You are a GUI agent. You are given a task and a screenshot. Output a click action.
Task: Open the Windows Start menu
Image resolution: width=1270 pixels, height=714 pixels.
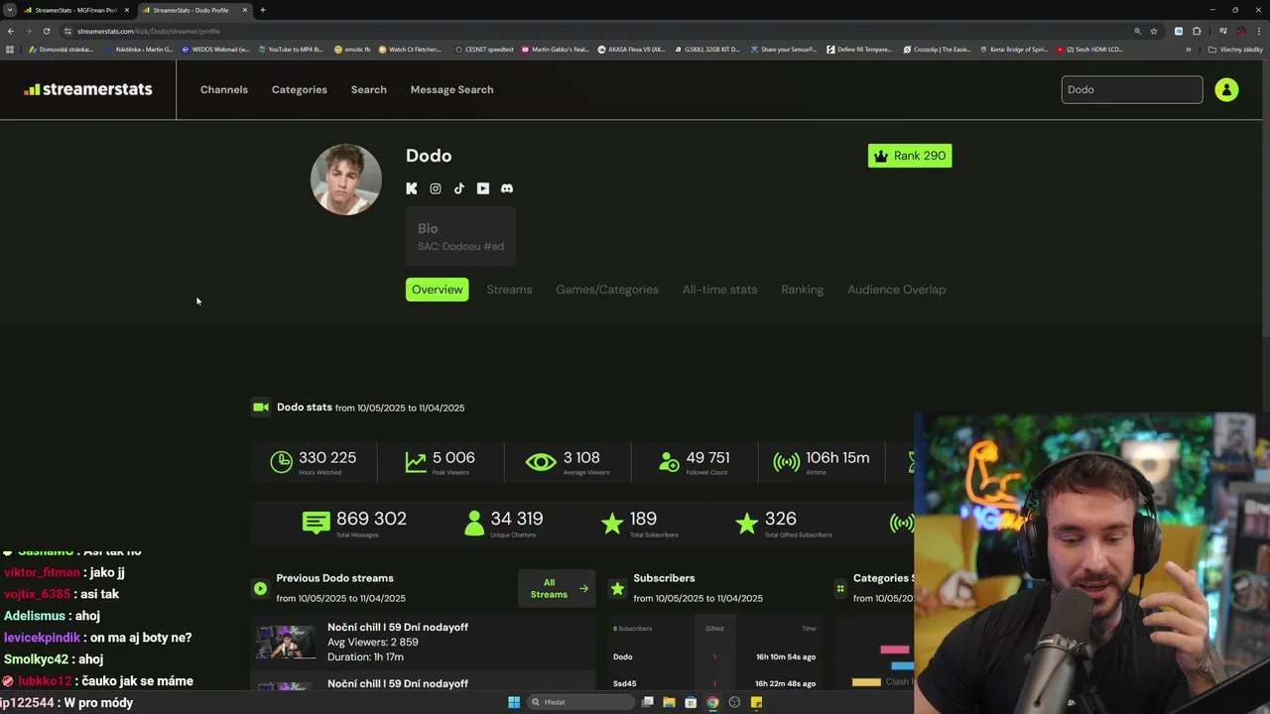(514, 702)
